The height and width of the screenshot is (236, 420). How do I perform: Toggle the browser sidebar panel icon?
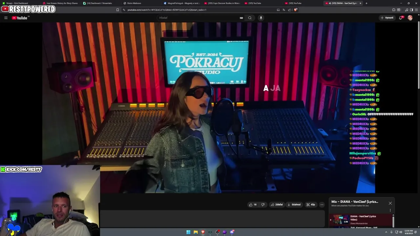pos(411,10)
